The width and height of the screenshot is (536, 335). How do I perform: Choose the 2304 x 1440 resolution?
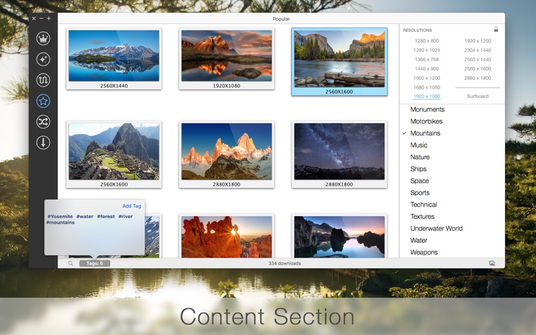tap(477, 50)
